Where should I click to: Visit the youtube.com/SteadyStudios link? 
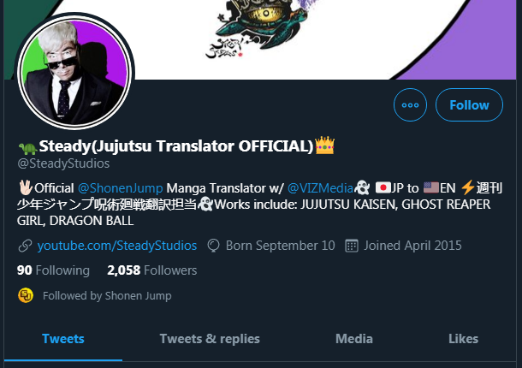117,246
